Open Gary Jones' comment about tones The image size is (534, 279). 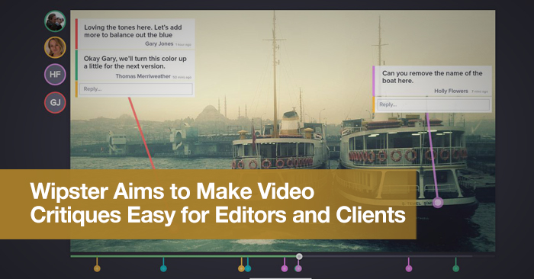click(x=135, y=34)
